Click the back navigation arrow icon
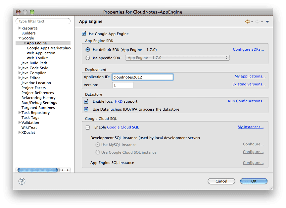This screenshot has height=208, width=286. click(x=247, y=22)
